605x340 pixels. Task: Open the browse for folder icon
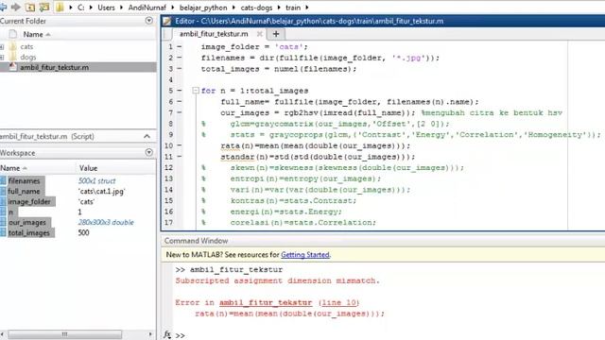click(x=44, y=7)
